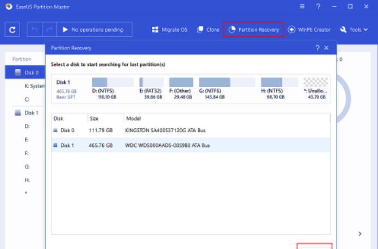Select G: partition in sidebar
The height and width of the screenshot is (249, 378).
27,166
